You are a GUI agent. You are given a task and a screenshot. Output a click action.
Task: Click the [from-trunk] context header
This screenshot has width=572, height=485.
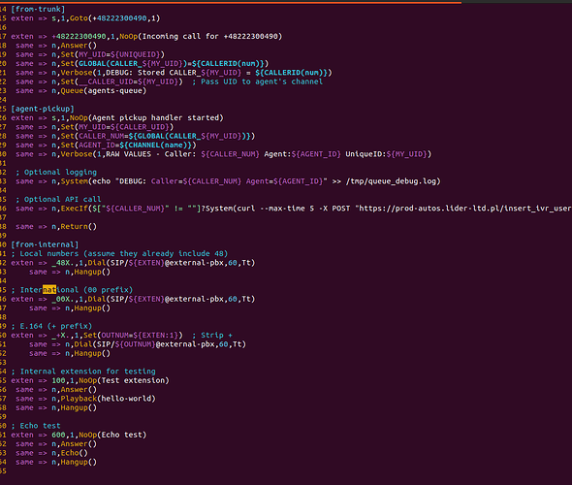pyautogui.click(x=38, y=9)
